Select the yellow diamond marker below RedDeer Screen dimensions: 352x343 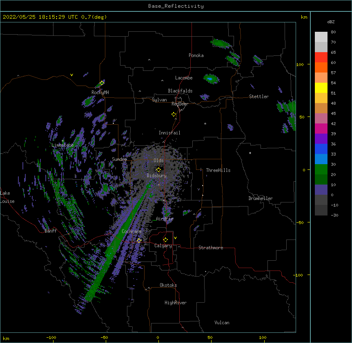174,114
